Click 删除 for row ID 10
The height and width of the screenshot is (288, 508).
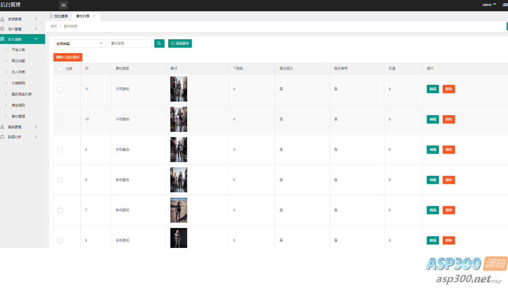point(449,119)
